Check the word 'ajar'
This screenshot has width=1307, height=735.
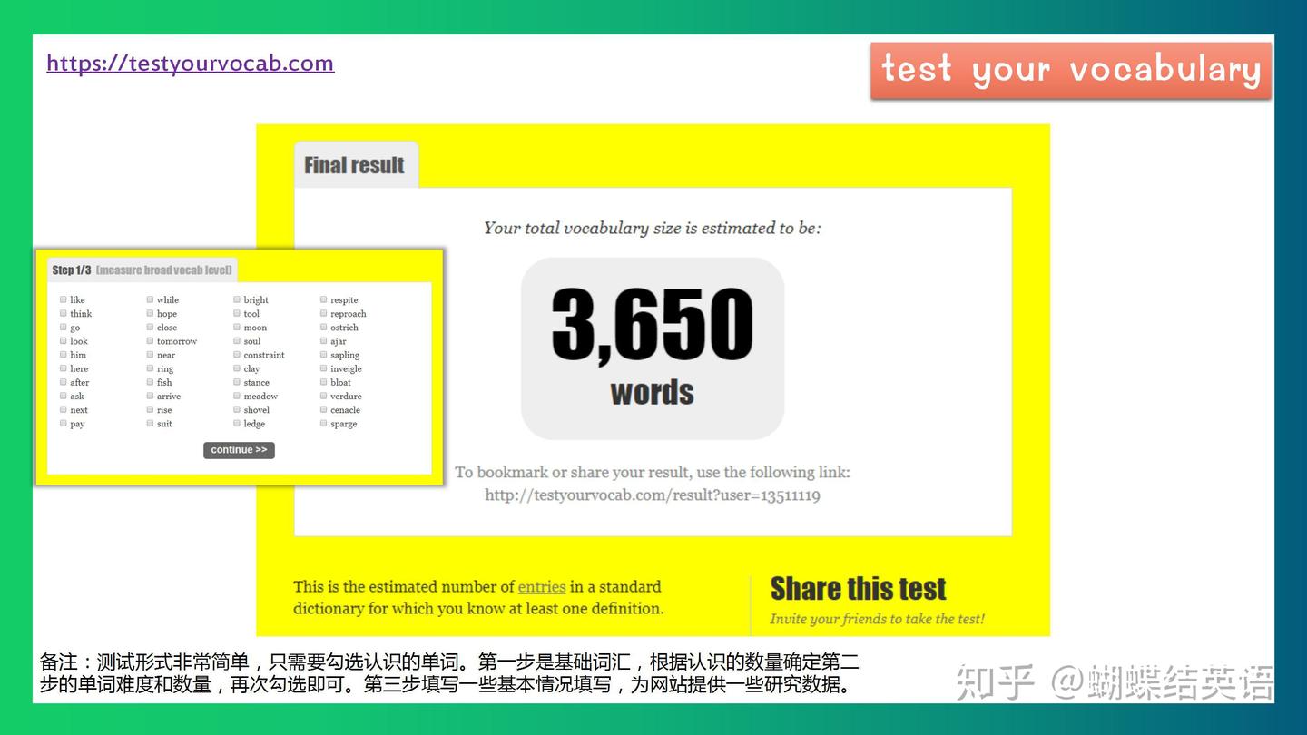323,341
